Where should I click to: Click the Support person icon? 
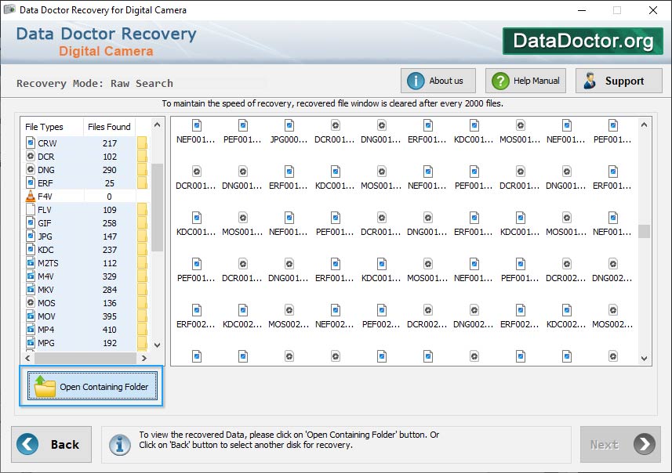click(x=590, y=81)
